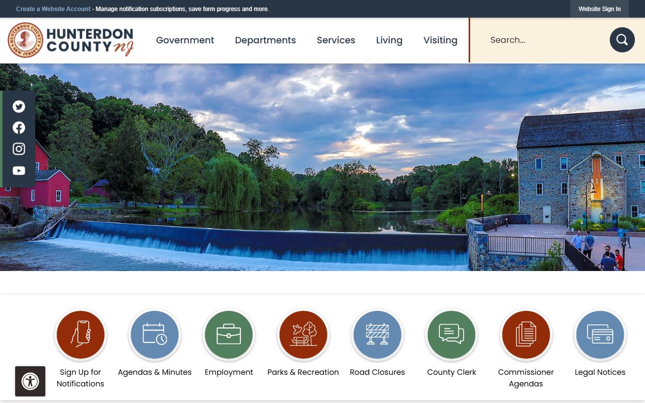The image size is (645, 403).
Task: Open the Parks & Recreation icon
Action: [x=303, y=334]
